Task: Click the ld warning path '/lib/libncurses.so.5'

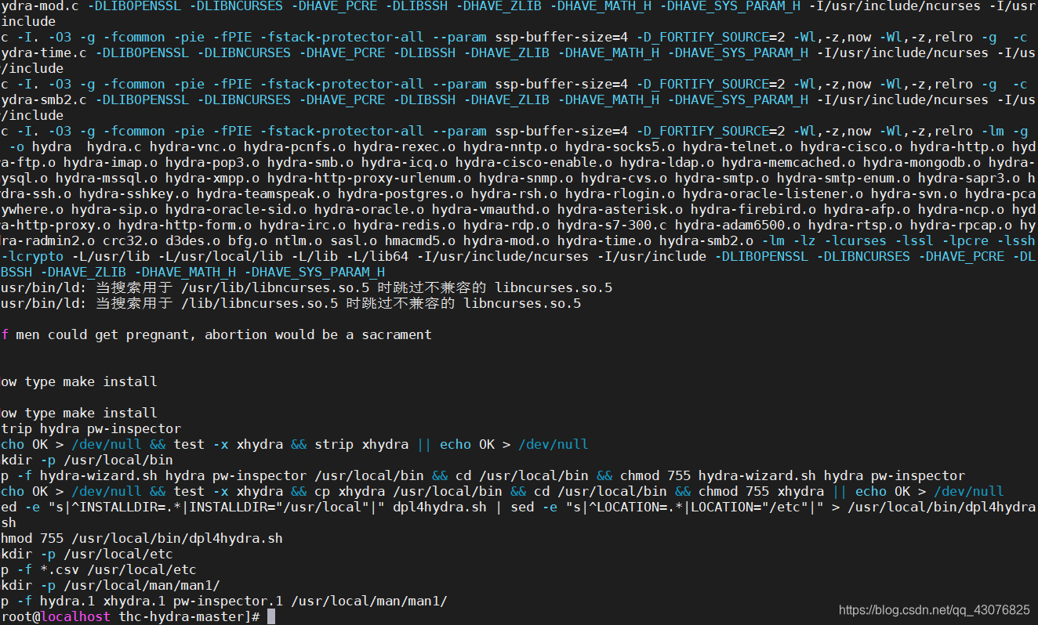Action: [x=259, y=304]
